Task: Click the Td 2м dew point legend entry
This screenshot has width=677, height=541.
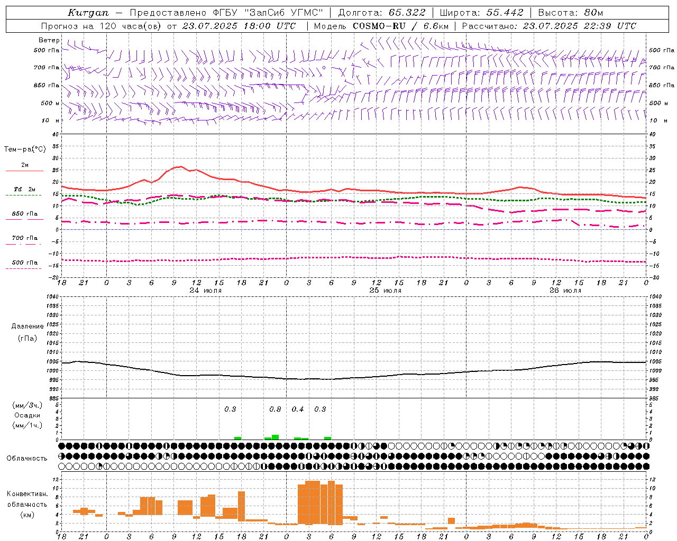Action: tap(24, 189)
